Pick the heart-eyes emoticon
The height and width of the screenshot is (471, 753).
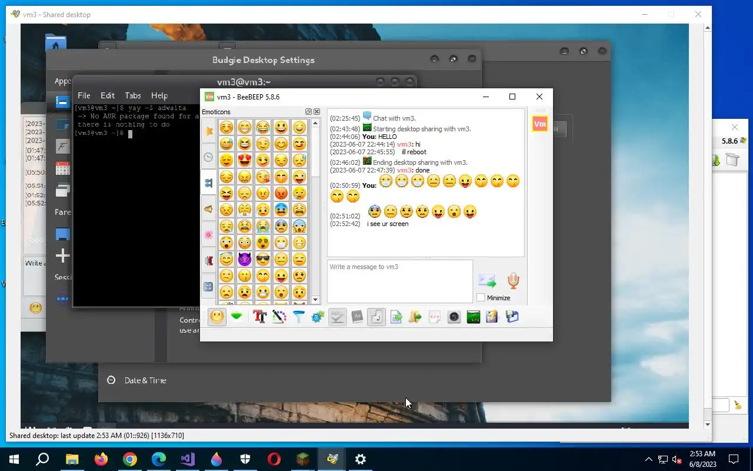click(x=244, y=160)
